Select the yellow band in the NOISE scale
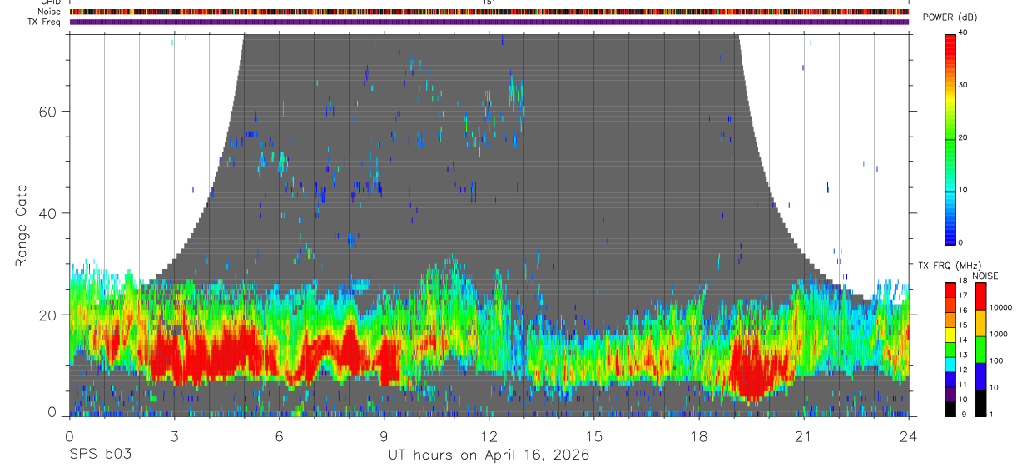This screenshot has width=1022, height=472. pos(980,322)
